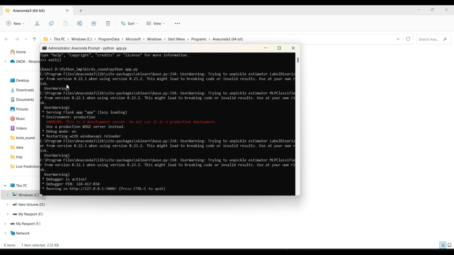The image size is (454, 255).
Task: Go up one folder level
Action: click(35, 39)
